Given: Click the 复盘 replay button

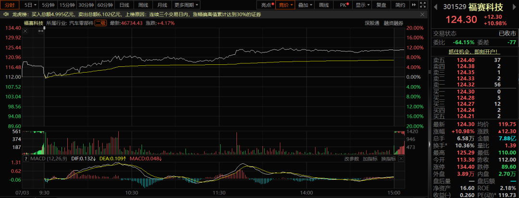Looking at the screenshot, I should point(381,5).
